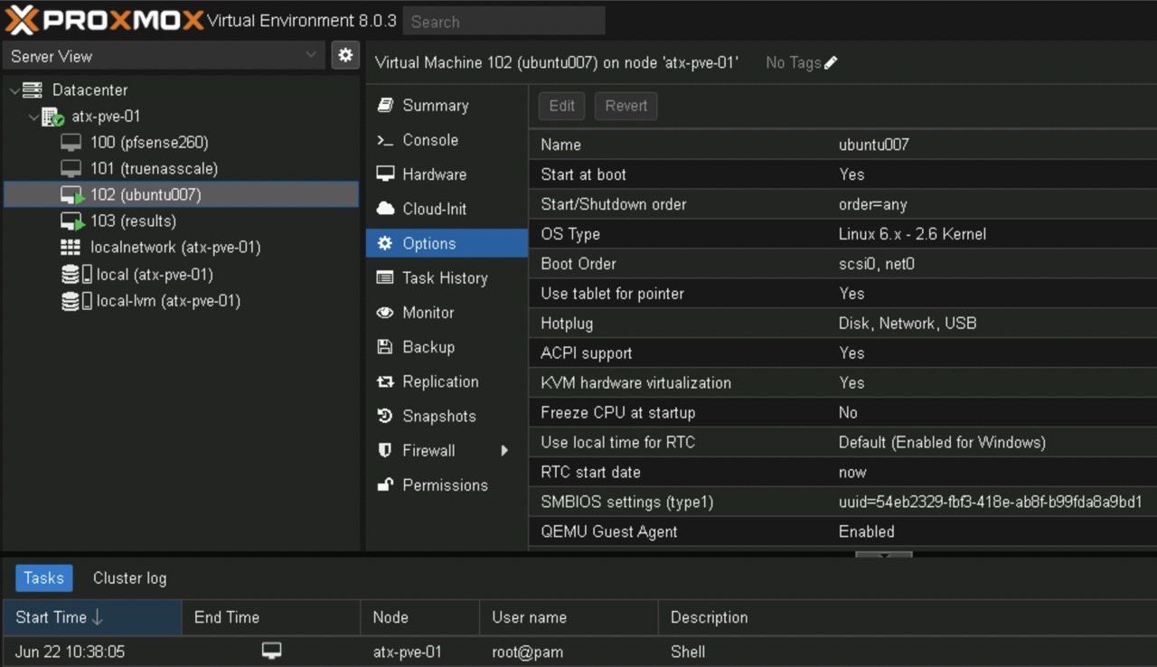Open the Snapshots section
This screenshot has height=667, width=1157.
[438, 416]
